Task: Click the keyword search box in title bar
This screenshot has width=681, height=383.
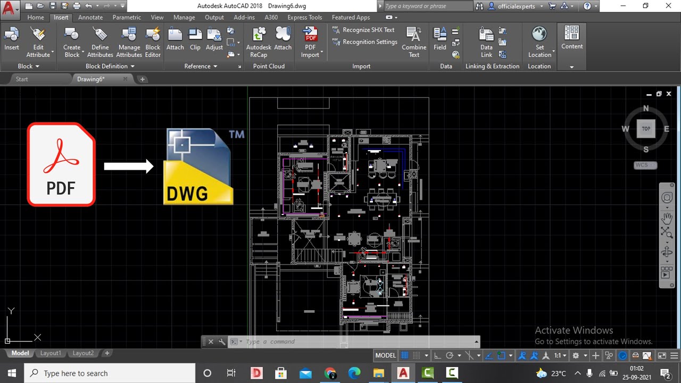Action: pyautogui.click(x=428, y=6)
